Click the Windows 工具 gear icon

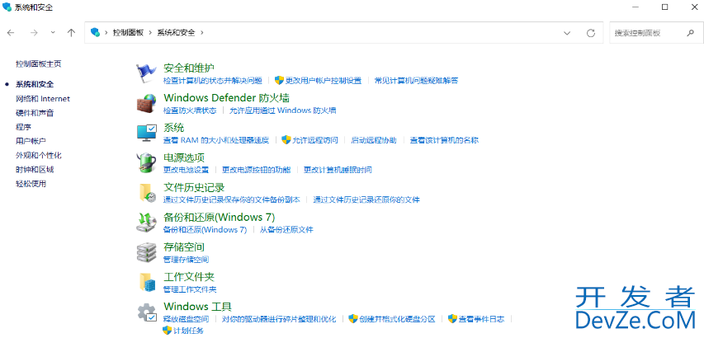(147, 312)
